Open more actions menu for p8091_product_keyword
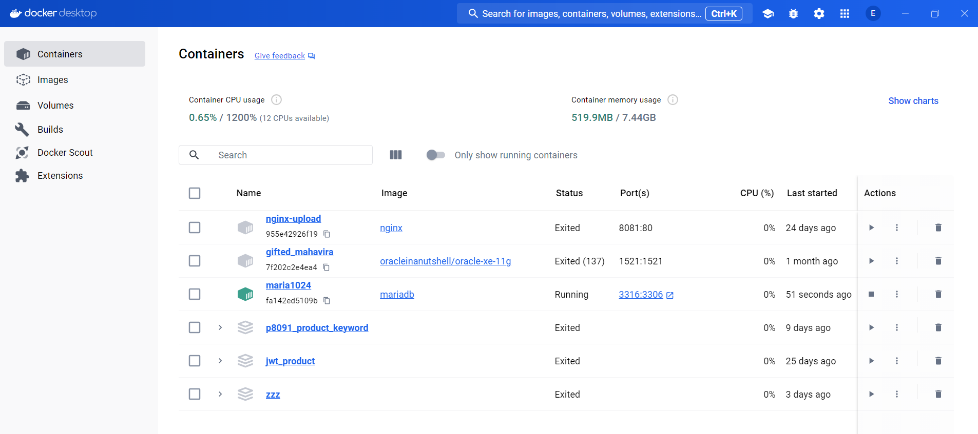Screen dimensions: 978x434 pyautogui.click(x=897, y=327)
